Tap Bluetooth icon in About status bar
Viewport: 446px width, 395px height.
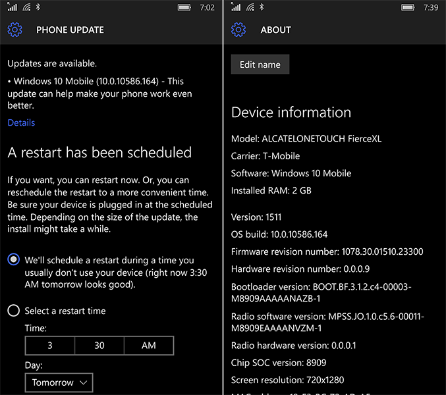click(x=262, y=7)
